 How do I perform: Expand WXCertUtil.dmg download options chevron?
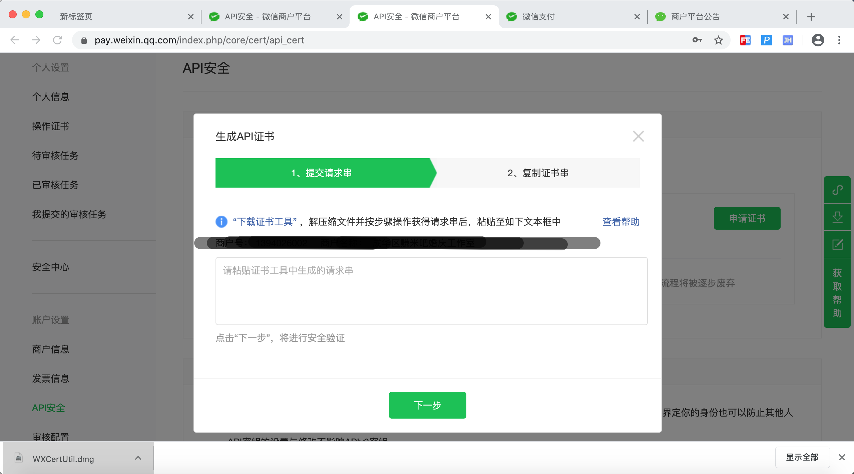pos(138,458)
